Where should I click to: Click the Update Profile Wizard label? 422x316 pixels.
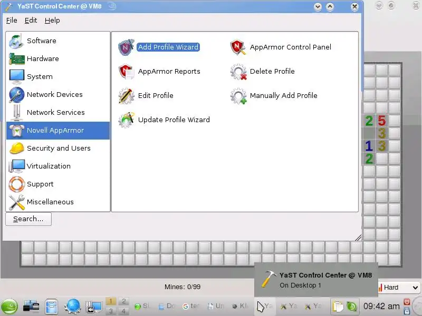(174, 120)
